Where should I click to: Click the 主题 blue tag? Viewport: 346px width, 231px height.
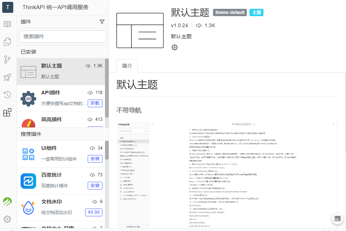[x=256, y=12]
